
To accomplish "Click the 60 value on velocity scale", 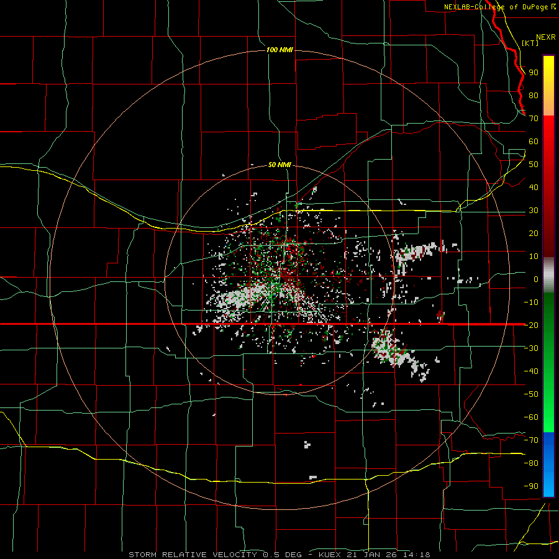I will pyautogui.click(x=534, y=141).
